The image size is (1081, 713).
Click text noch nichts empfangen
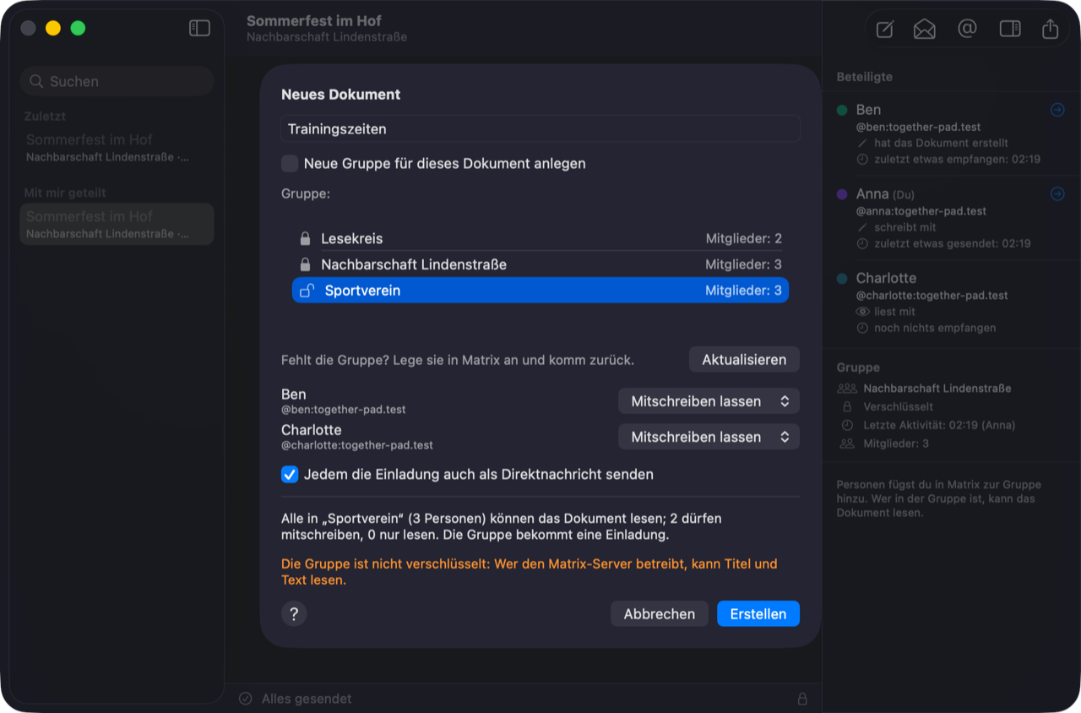[x=935, y=328]
